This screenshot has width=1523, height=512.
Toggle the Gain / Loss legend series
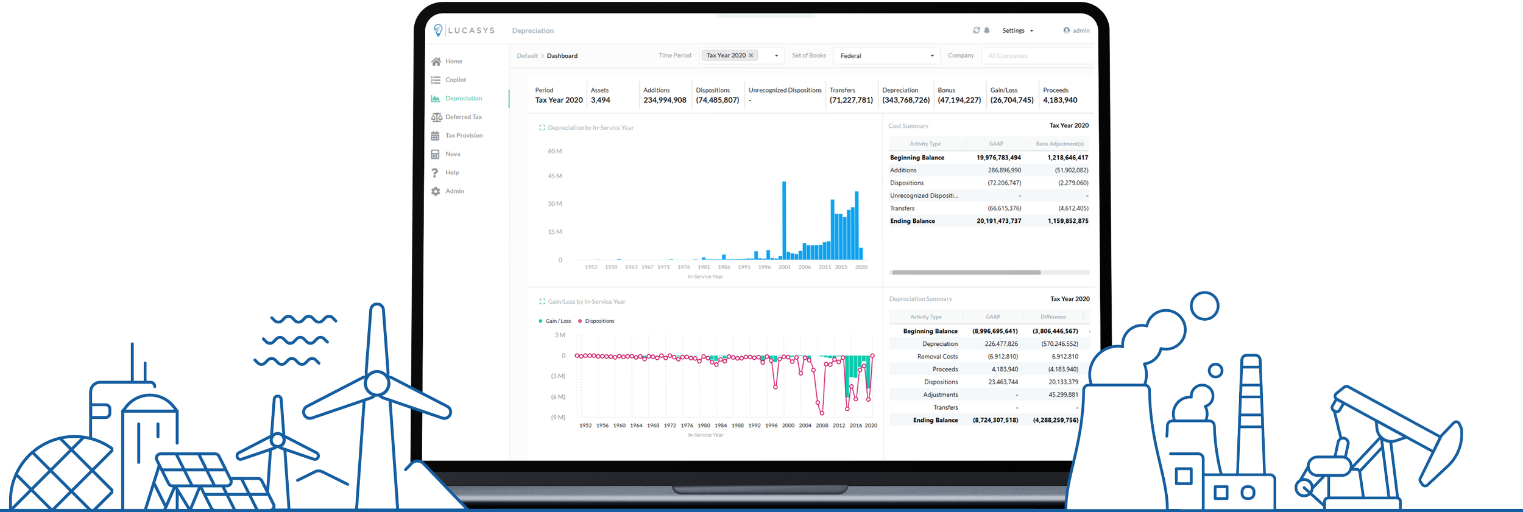point(555,321)
